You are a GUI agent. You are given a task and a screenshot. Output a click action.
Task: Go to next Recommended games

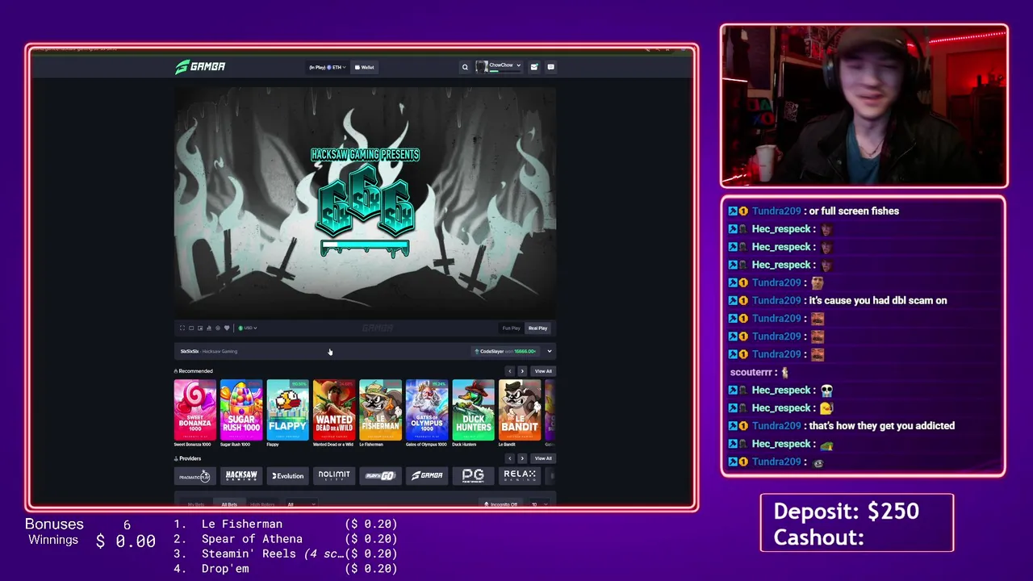click(522, 371)
